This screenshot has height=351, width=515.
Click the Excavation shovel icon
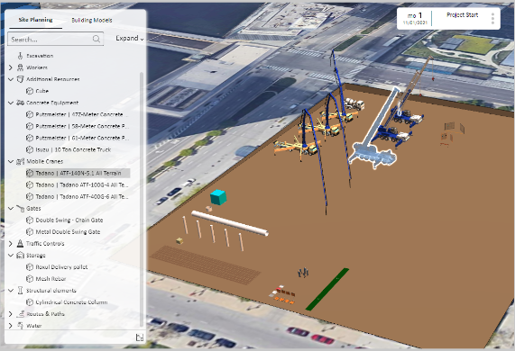click(20, 56)
